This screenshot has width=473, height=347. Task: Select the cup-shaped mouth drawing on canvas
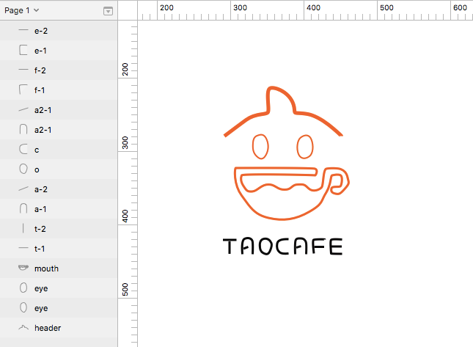coord(292,194)
